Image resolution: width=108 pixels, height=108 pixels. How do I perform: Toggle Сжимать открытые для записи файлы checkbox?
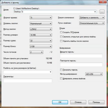61,37
